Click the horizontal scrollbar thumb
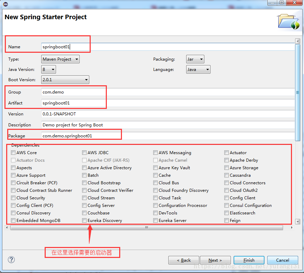Screen dimensions: 304x273 (147, 227)
